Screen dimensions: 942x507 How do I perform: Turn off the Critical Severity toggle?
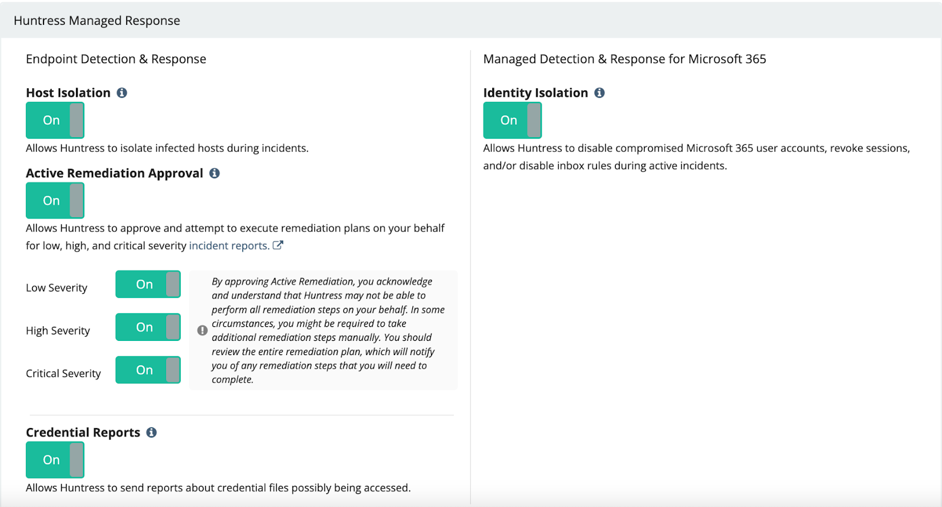point(148,370)
